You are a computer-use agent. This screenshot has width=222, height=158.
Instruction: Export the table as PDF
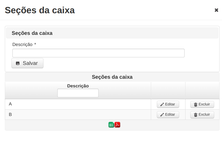(117, 125)
